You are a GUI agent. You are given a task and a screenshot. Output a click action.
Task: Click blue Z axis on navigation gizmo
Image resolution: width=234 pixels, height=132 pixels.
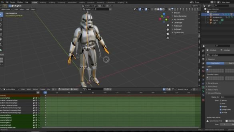coord(164,14)
